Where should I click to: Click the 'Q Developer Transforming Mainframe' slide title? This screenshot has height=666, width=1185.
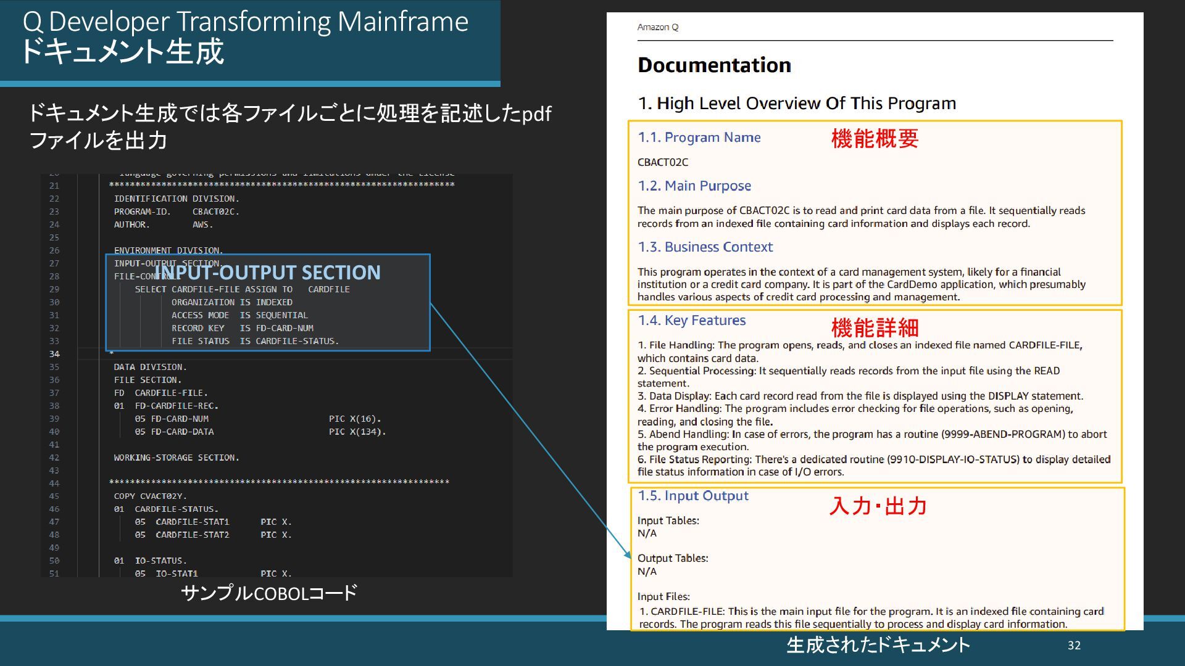(246, 22)
